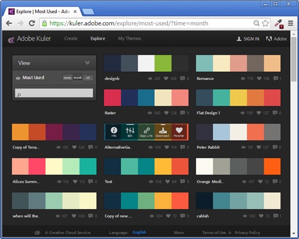Open the when will the theme title
The height and width of the screenshot is (239, 299).
coord(26,216)
